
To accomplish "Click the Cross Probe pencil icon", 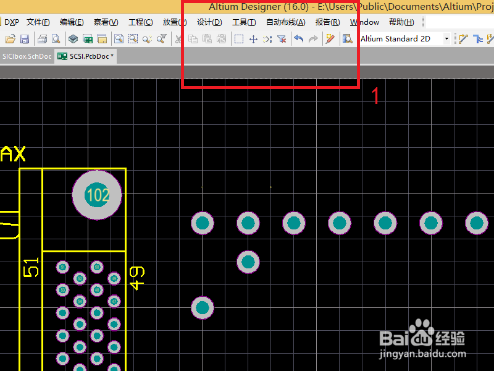I will (330, 39).
